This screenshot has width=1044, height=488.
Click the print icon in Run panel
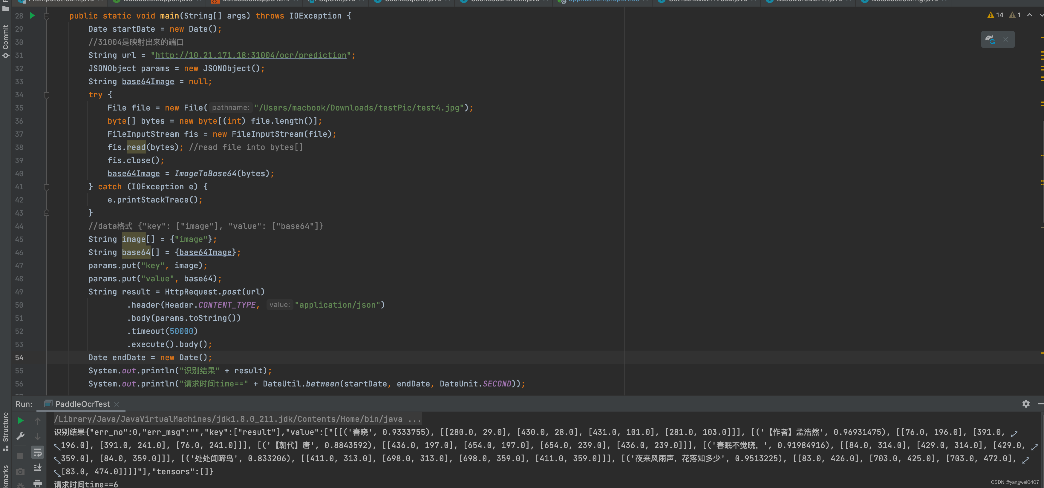point(38,483)
